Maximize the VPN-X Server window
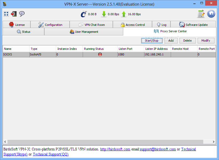Viewport: 219px width, 160px height. (x=202, y=3)
